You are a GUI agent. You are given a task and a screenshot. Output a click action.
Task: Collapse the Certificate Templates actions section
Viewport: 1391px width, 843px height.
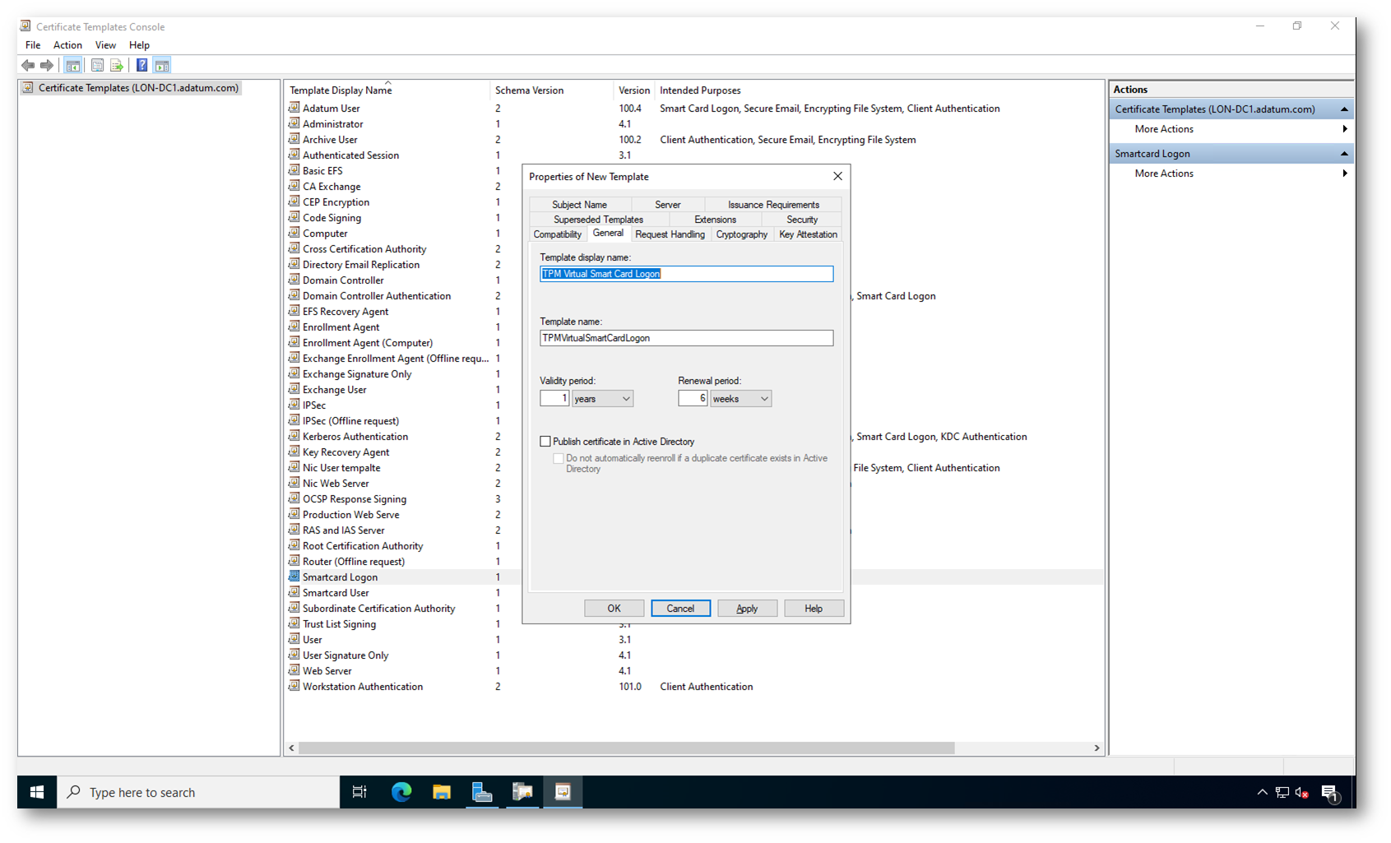[1344, 109]
